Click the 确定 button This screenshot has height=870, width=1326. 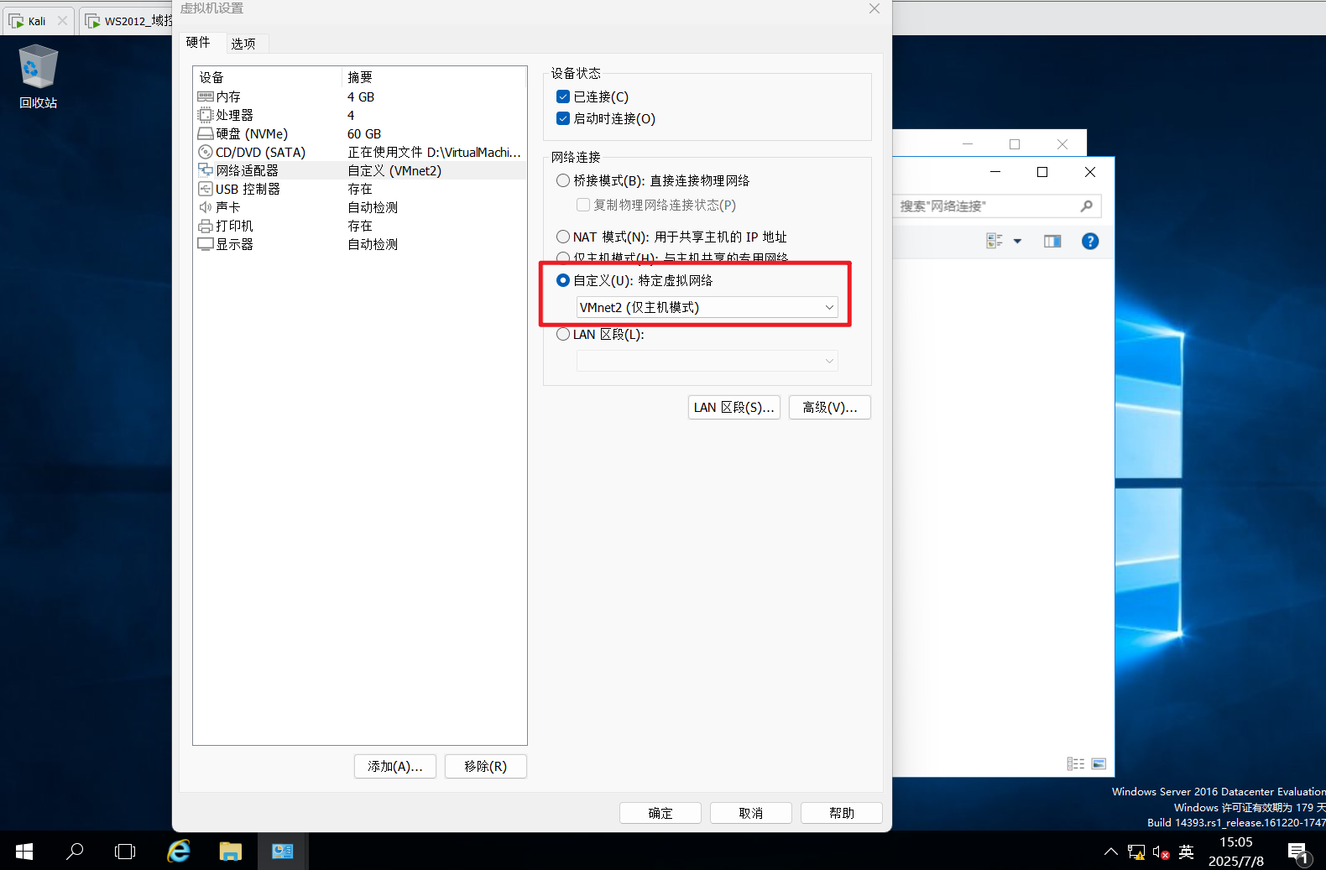pos(660,813)
